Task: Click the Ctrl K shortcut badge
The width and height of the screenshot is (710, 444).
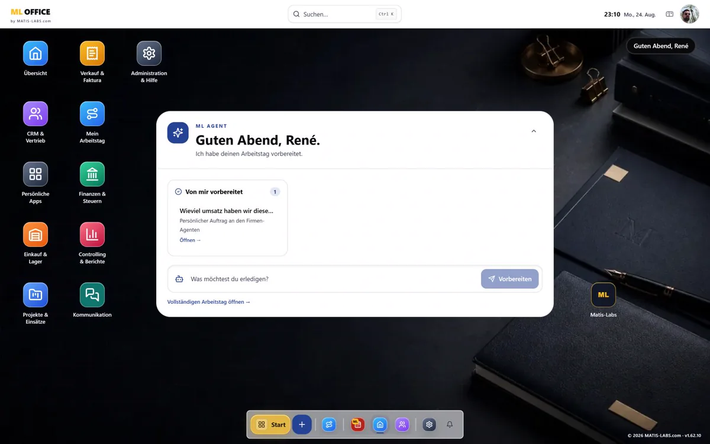Action: click(386, 14)
